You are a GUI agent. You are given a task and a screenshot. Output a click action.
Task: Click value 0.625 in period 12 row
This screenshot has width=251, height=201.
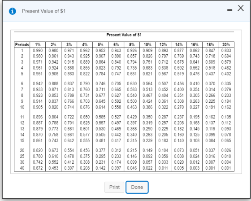[85, 123]
